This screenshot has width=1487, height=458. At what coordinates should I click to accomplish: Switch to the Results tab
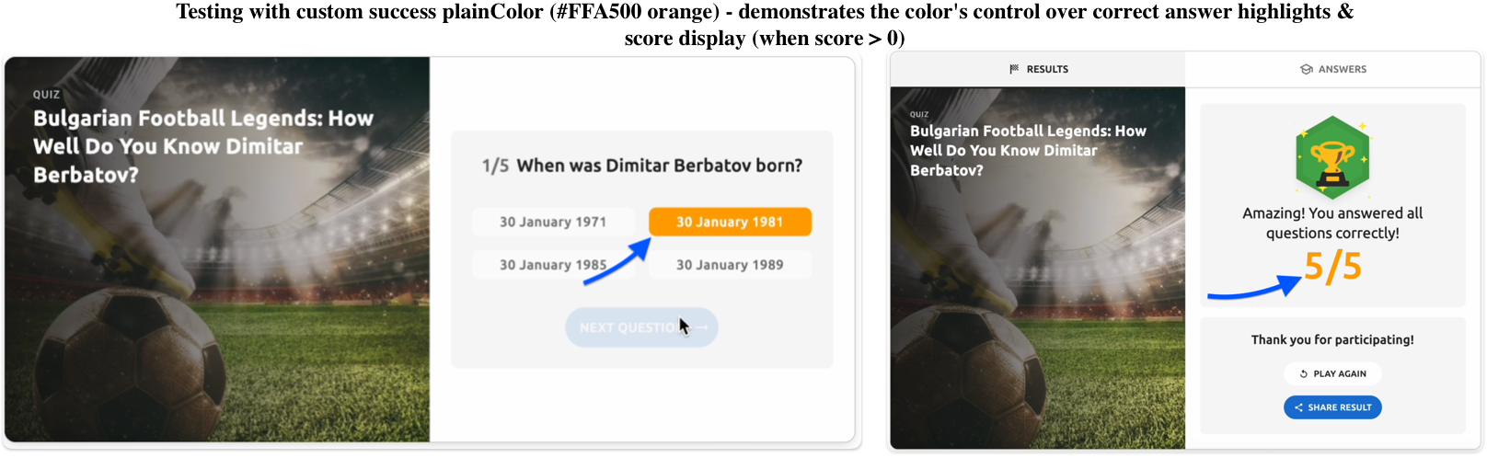[x=1038, y=69]
